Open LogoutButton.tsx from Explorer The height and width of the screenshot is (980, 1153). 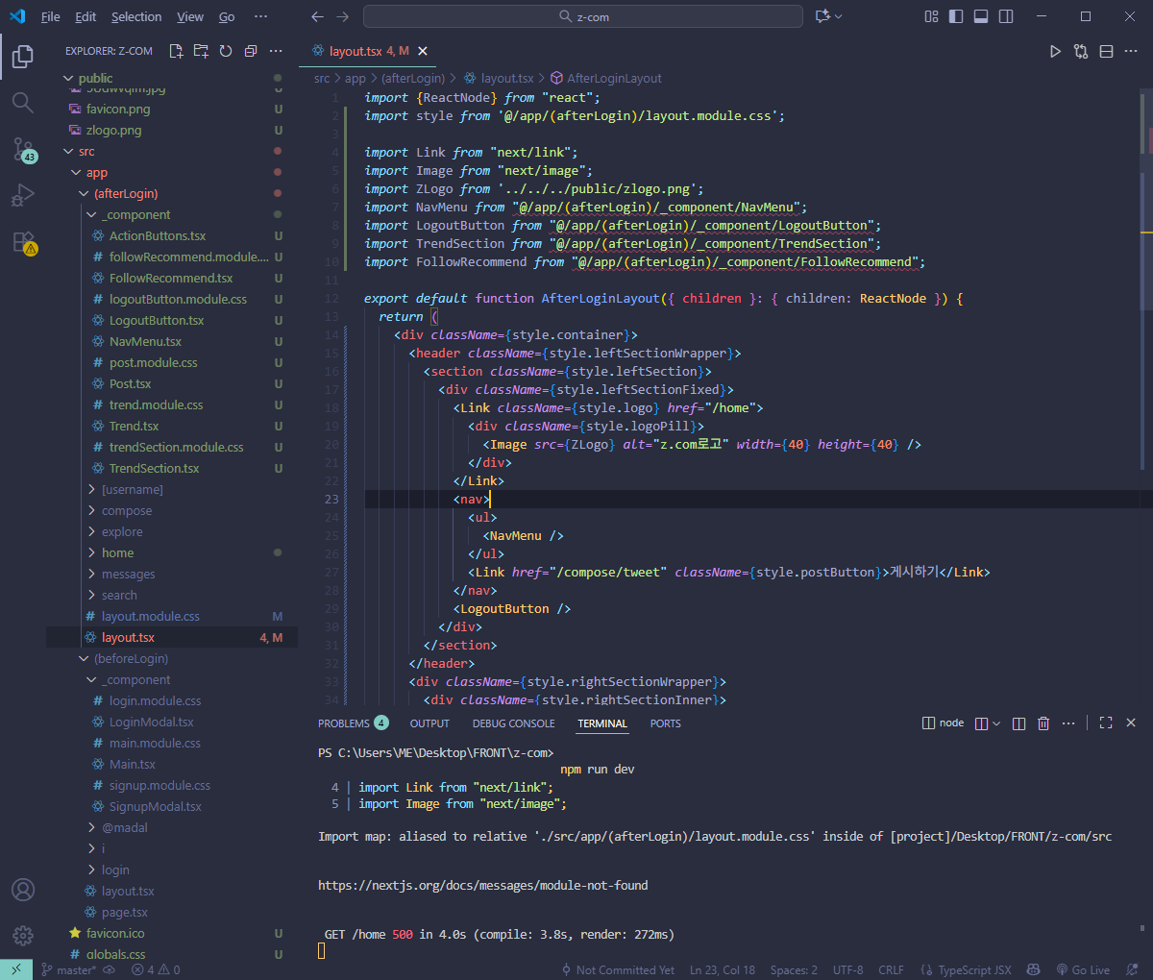point(171,320)
